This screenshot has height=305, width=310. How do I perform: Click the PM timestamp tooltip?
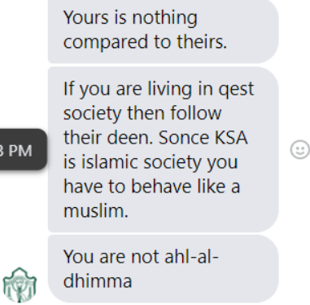click(24, 149)
